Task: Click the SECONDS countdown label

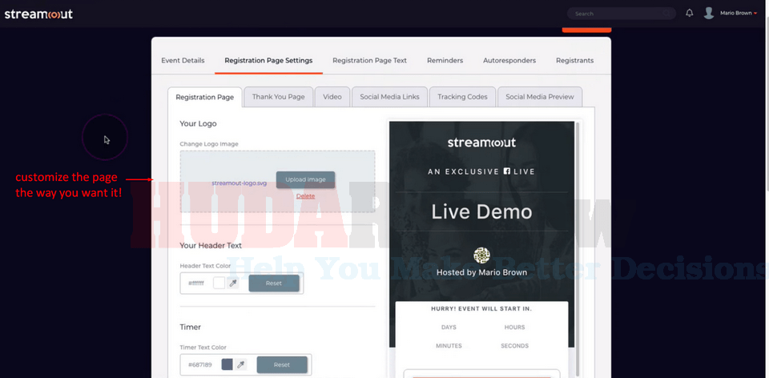Action: pyautogui.click(x=514, y=346)
